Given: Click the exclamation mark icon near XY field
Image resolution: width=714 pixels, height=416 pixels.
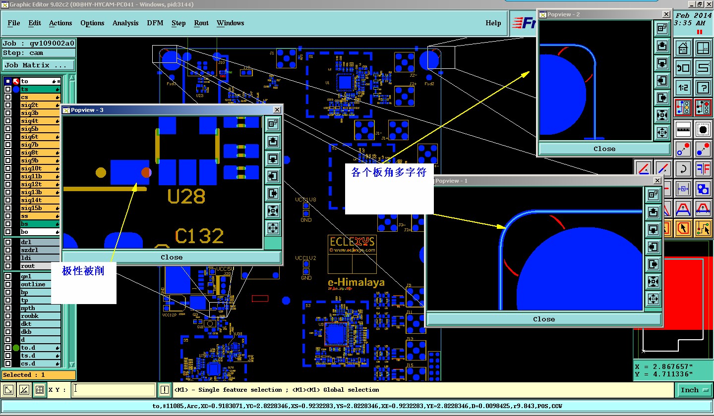Looking at the screenshot, I should pyautogui.click(x=165, y=390).
